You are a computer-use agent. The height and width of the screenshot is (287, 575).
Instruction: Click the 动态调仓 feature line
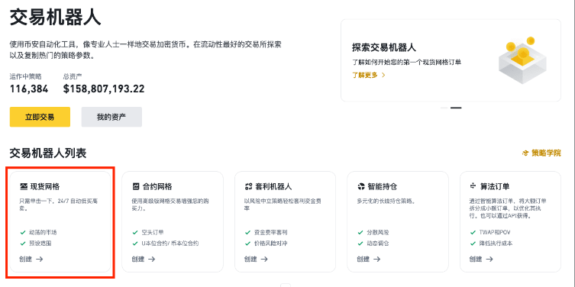373,243
